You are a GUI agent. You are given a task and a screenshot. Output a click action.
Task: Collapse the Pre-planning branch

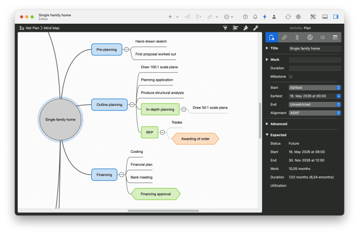pos(127,49)
